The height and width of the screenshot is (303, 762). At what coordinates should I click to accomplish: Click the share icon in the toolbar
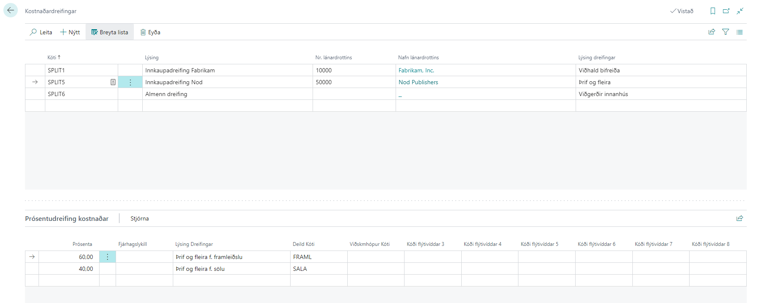712,32
